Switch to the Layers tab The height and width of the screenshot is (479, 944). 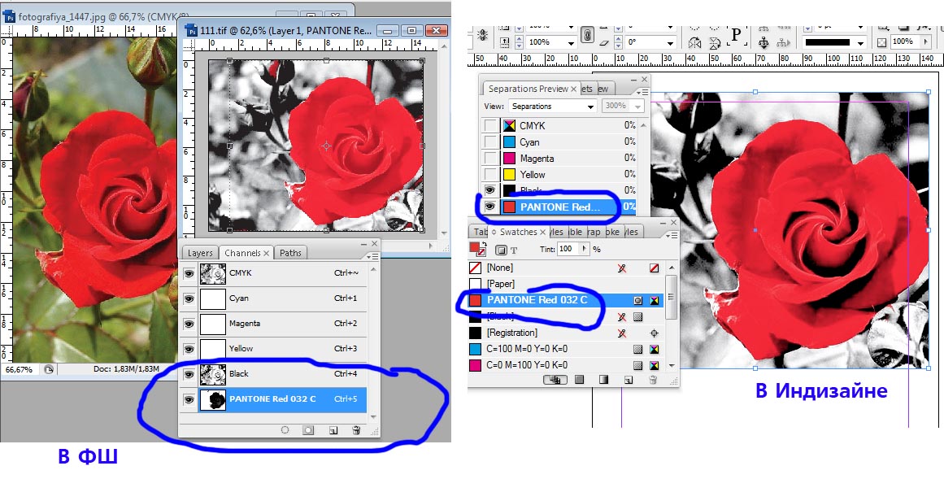click(200, 253)
